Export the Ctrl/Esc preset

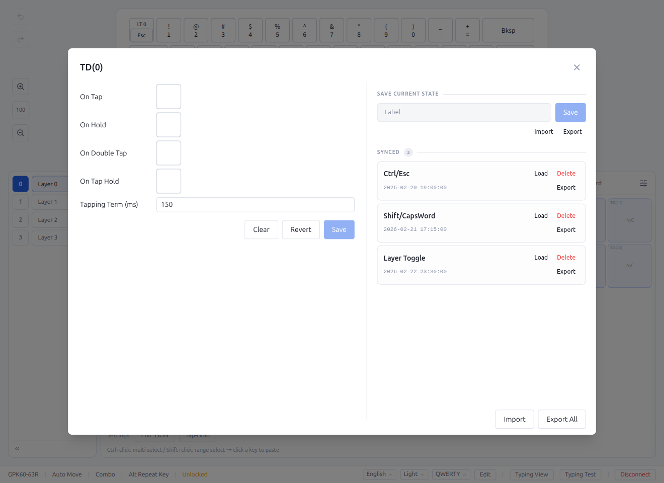[x=566, y=188]
